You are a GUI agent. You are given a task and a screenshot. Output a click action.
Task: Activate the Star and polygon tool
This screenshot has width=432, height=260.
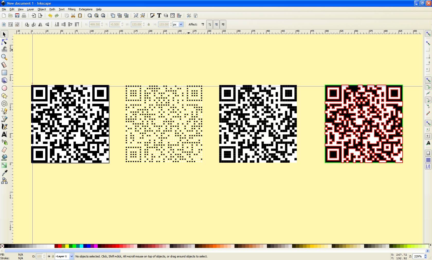tap(4, 96)
